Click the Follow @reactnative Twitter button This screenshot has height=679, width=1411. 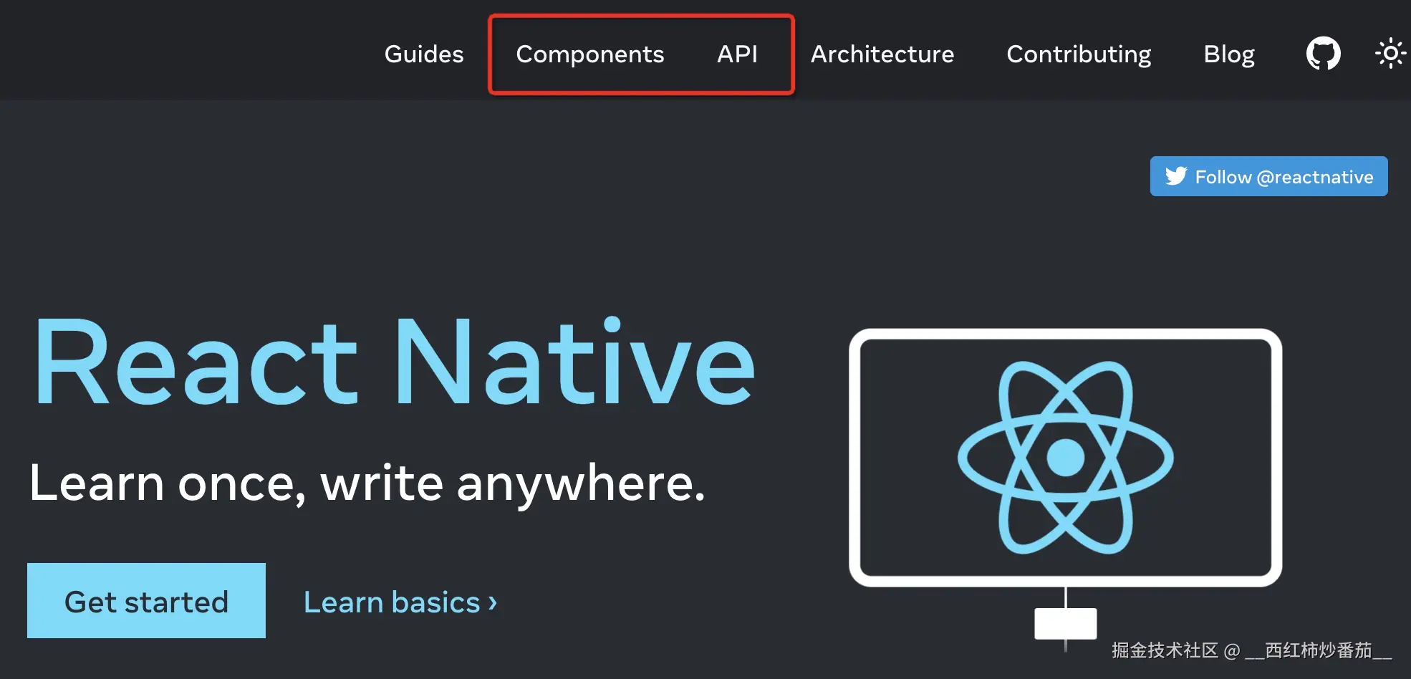point(1268,176)
